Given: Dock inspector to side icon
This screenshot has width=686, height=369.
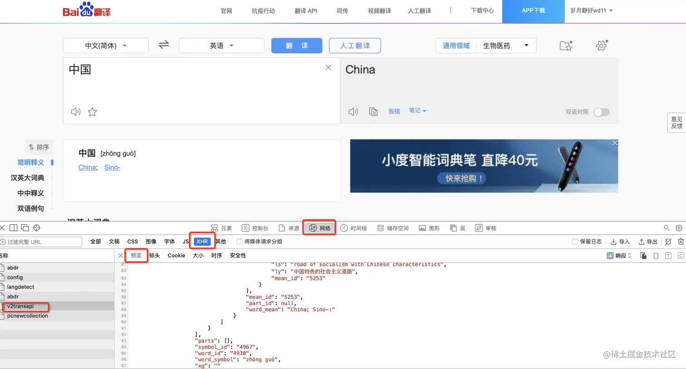Looking at the screenshot, I should click(x=14, y=228).
